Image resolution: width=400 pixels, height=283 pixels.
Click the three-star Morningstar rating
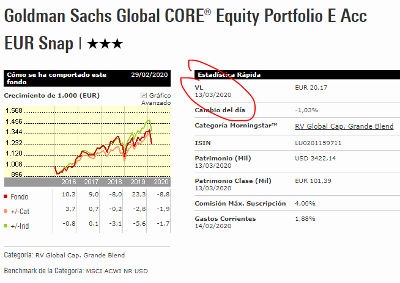(x=105, y=44)
